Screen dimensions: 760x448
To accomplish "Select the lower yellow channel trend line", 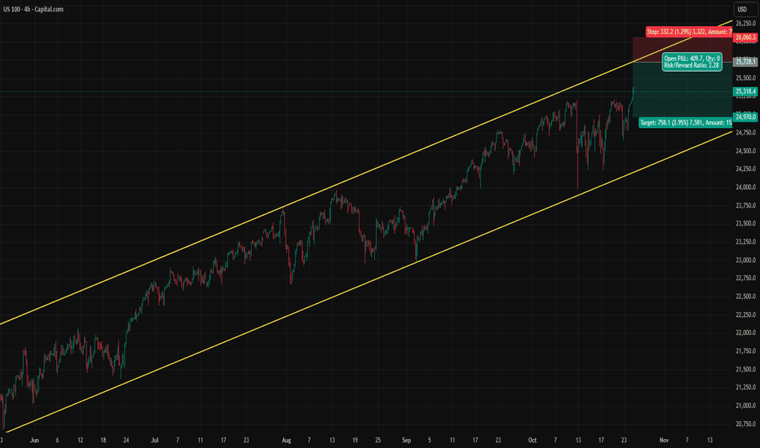I will coord(369,281).
